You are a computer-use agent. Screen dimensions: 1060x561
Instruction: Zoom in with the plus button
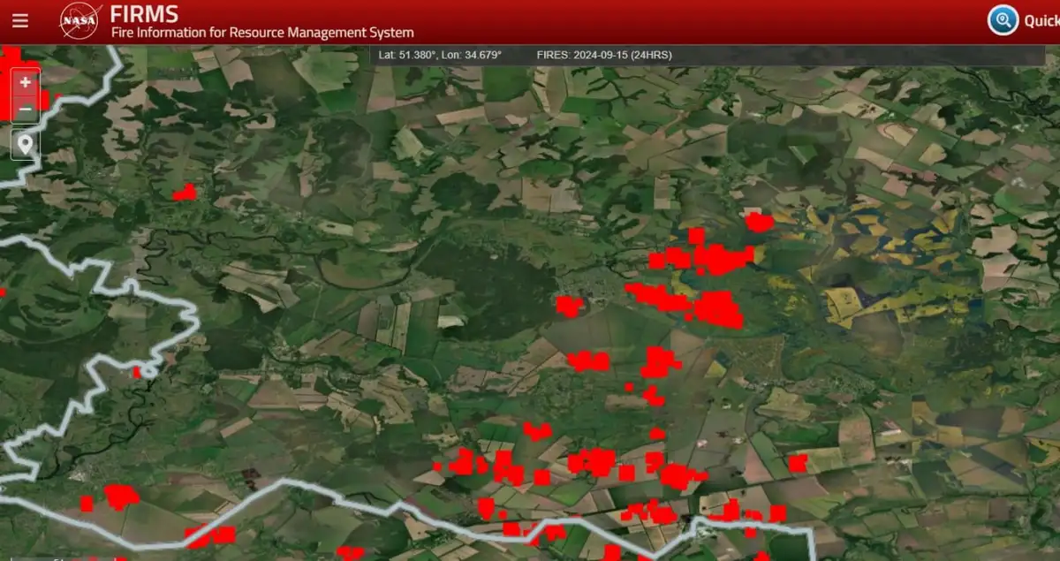(x=26, y=82)
